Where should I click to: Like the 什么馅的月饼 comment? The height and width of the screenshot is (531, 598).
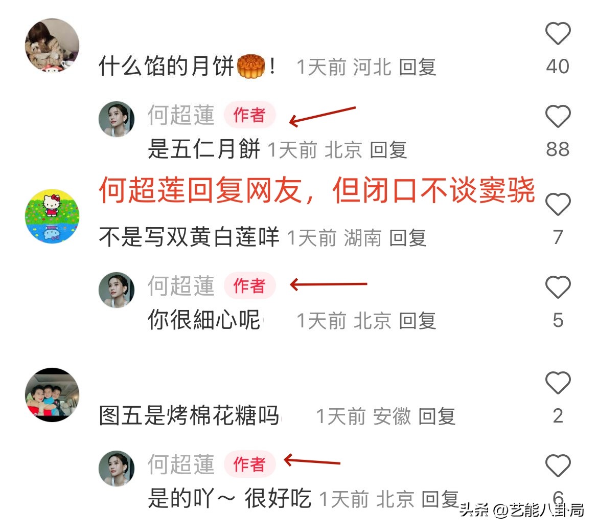(558, 34)
